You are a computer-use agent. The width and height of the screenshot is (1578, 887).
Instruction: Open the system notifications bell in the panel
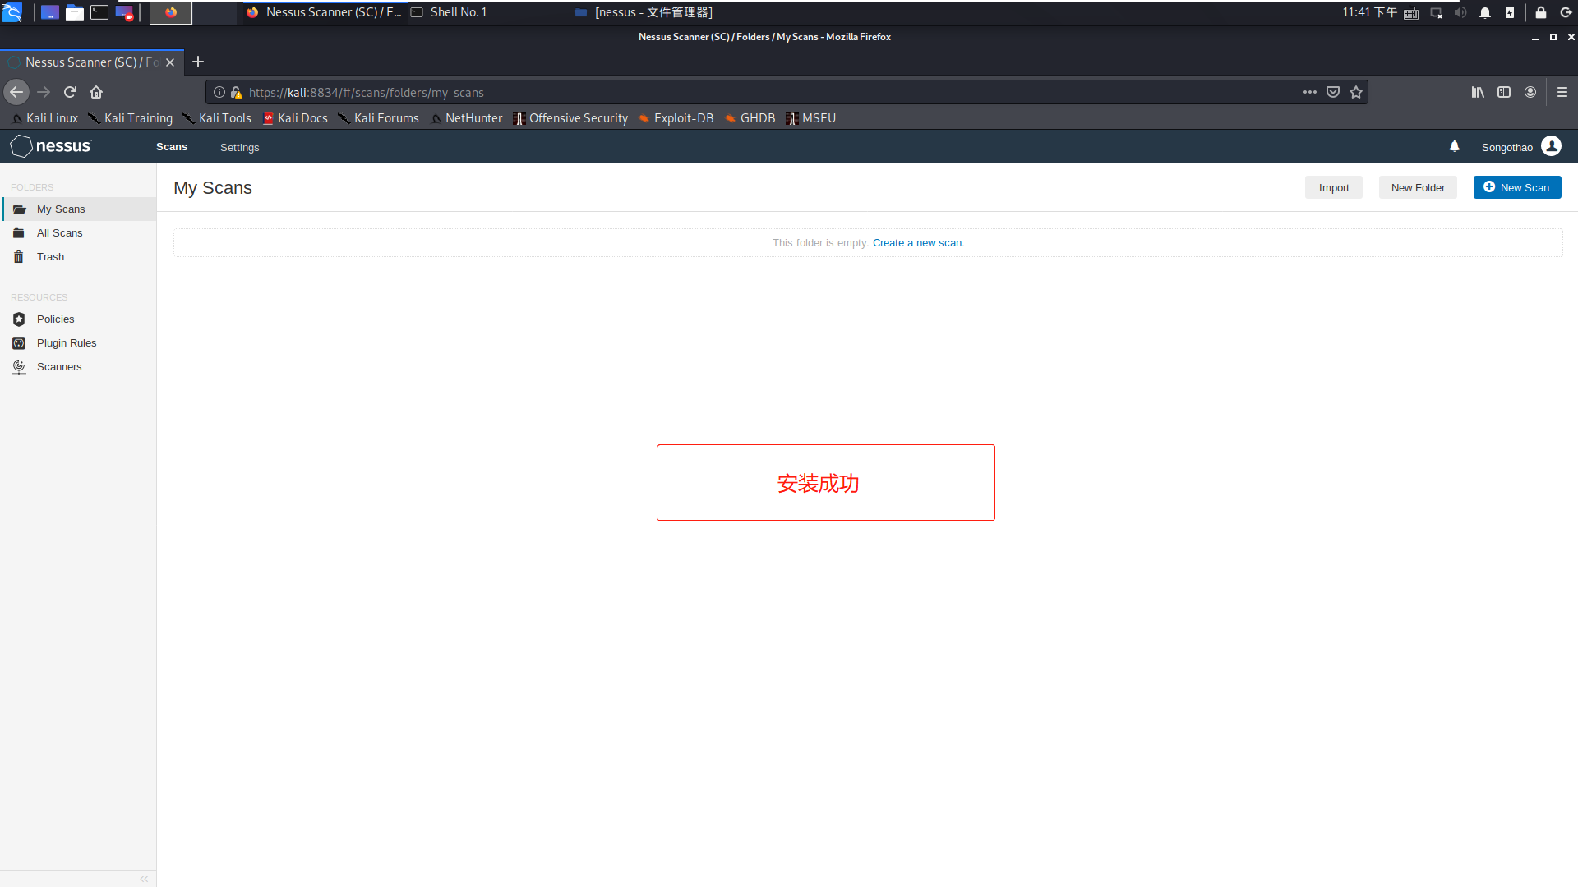click(1485, 12)
